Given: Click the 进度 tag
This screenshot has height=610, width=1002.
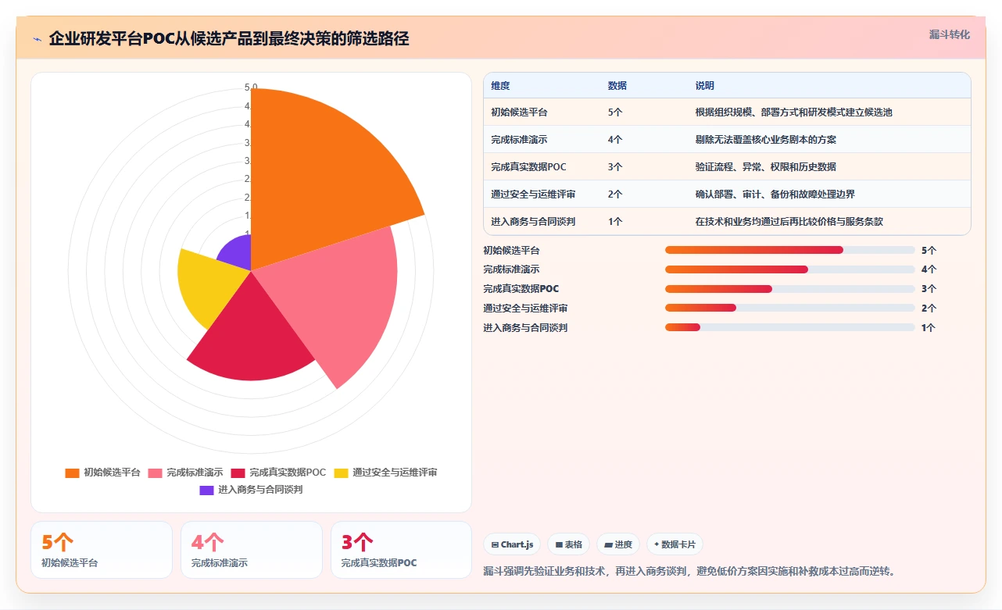Looking at the screenshot, I should [x=617, y=544].
